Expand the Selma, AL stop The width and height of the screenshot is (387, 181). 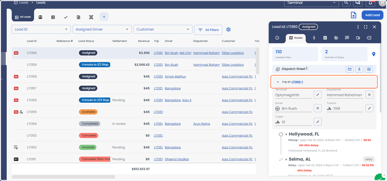click(286, 159)
